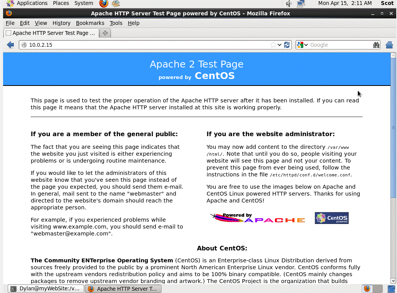Click the Powered by Apache logo
Image resolution: width=397 pixels, height=293 pixels.
pos(256,218)
